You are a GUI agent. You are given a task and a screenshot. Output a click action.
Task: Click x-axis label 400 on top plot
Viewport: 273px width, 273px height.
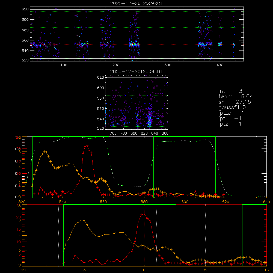(x=220, y=65)
